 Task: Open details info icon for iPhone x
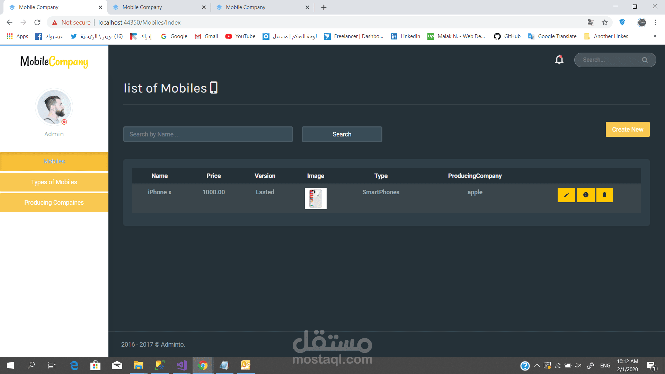(586, 195)
